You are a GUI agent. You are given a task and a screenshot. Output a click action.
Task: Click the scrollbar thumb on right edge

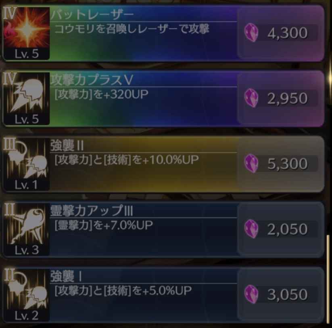click(328, 279)
